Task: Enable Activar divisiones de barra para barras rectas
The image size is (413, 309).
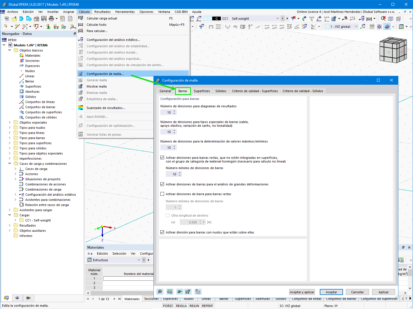Action: (x=162, y=194)
